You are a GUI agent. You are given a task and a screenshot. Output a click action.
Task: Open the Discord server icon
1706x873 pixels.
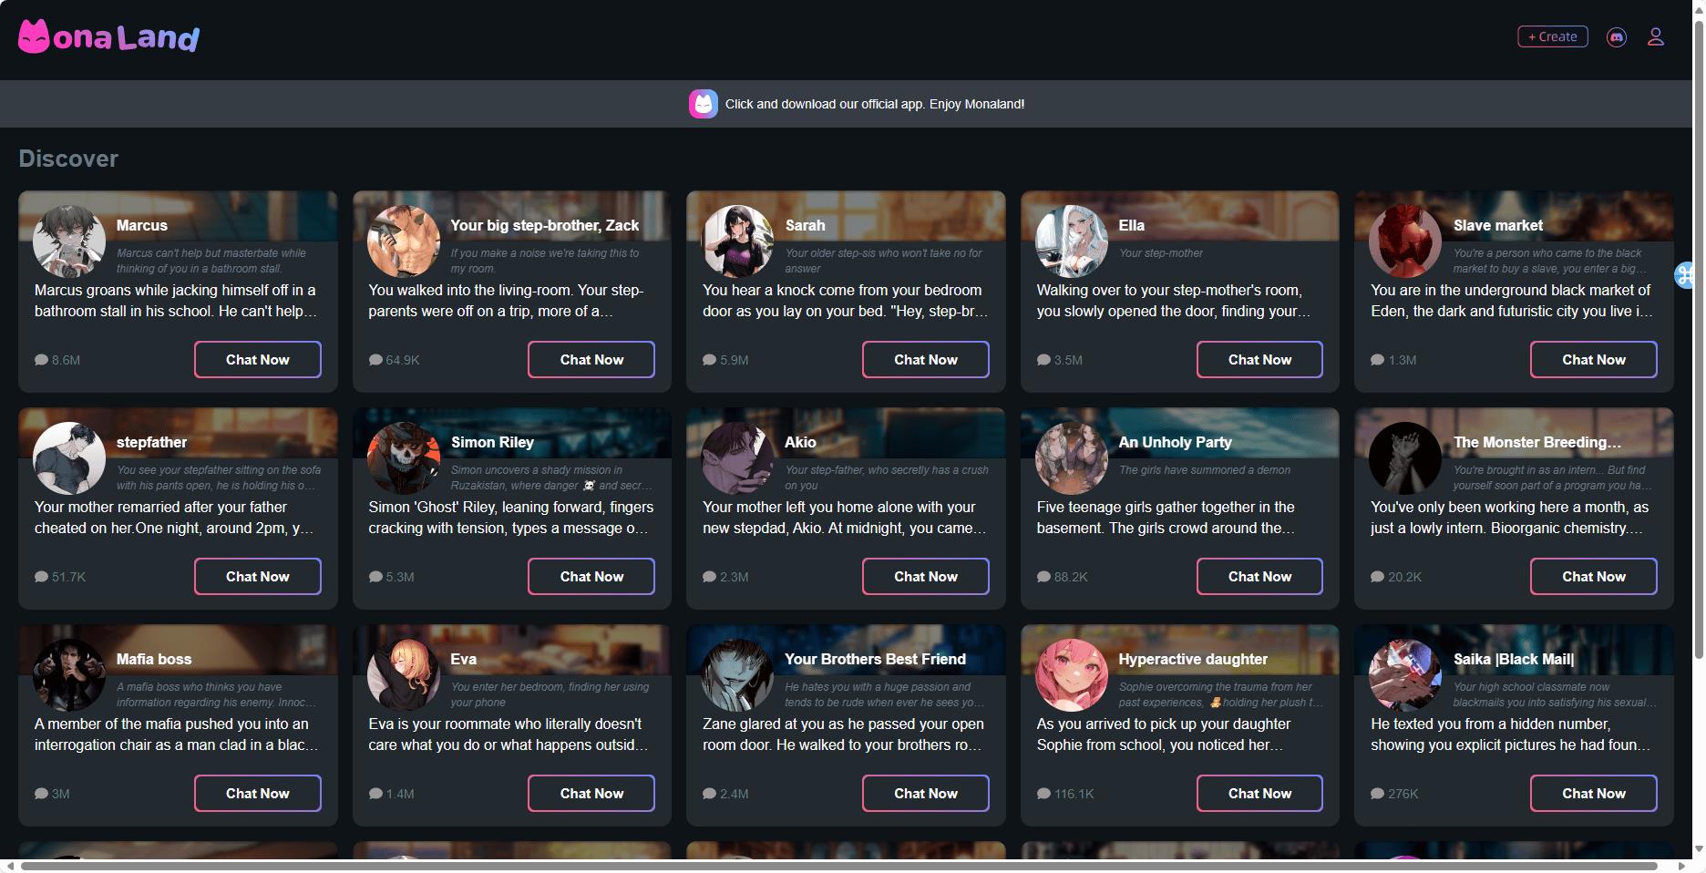1616,37
